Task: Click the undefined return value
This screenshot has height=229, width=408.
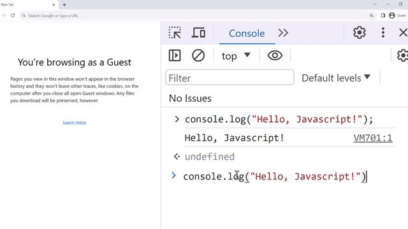Action: (210, 156)
